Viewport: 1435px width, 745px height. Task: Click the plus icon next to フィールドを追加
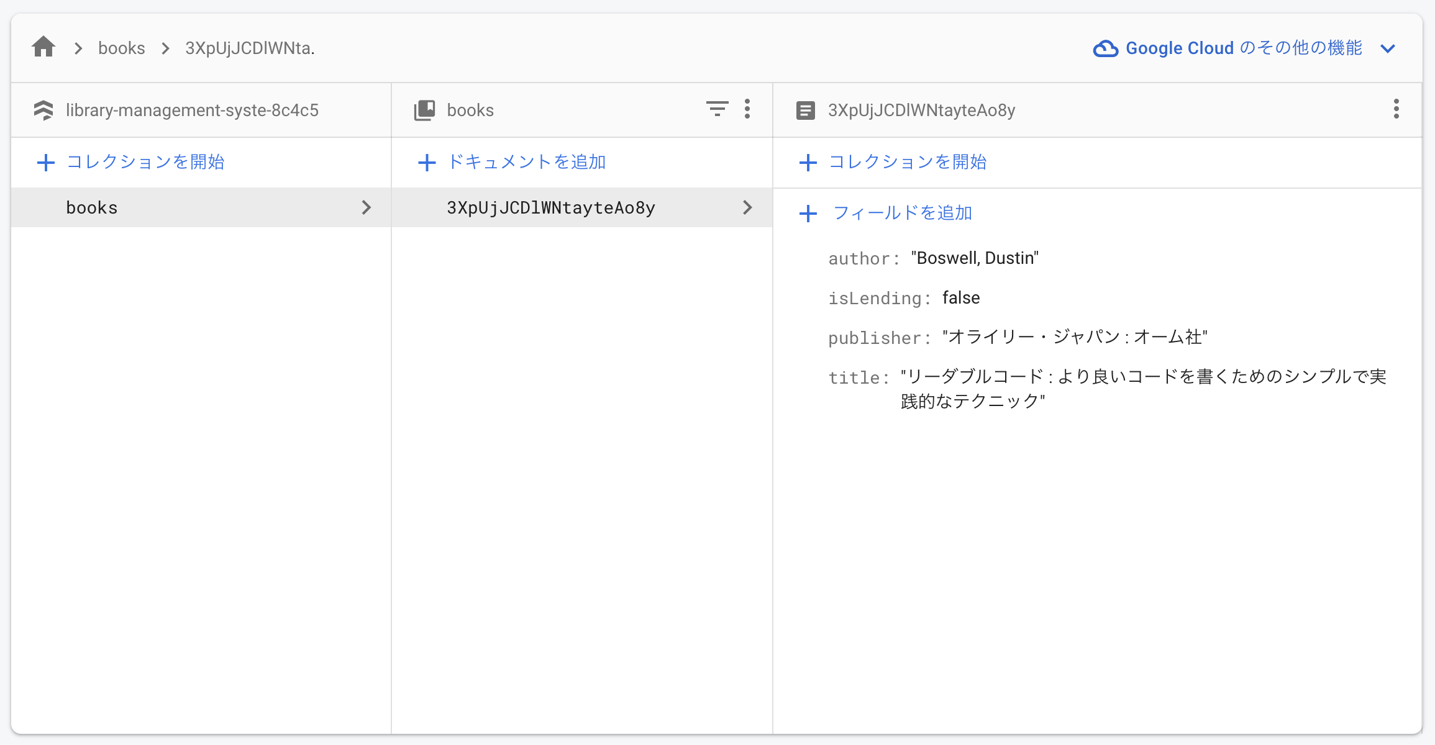808,214
